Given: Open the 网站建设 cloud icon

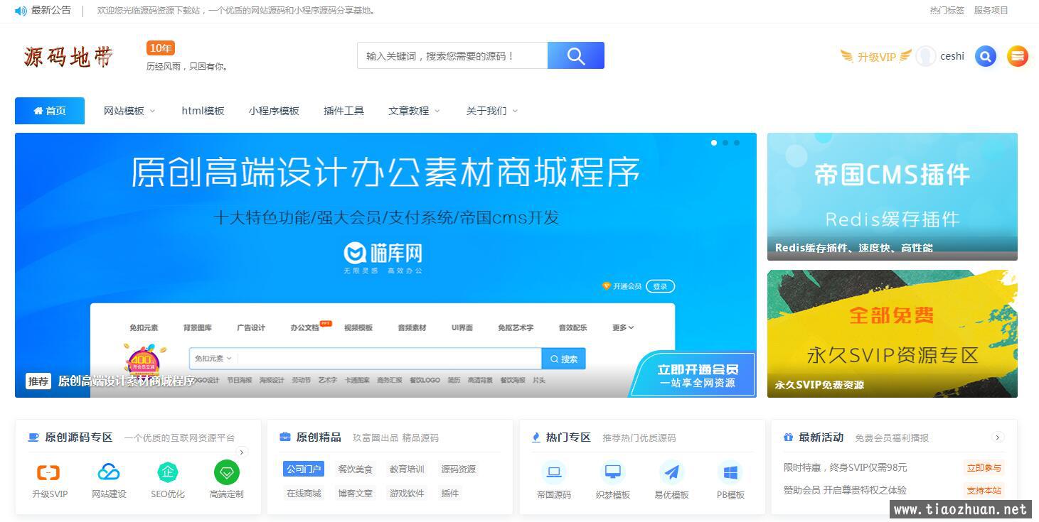Looking at the screenshot, I should (109, 472).
